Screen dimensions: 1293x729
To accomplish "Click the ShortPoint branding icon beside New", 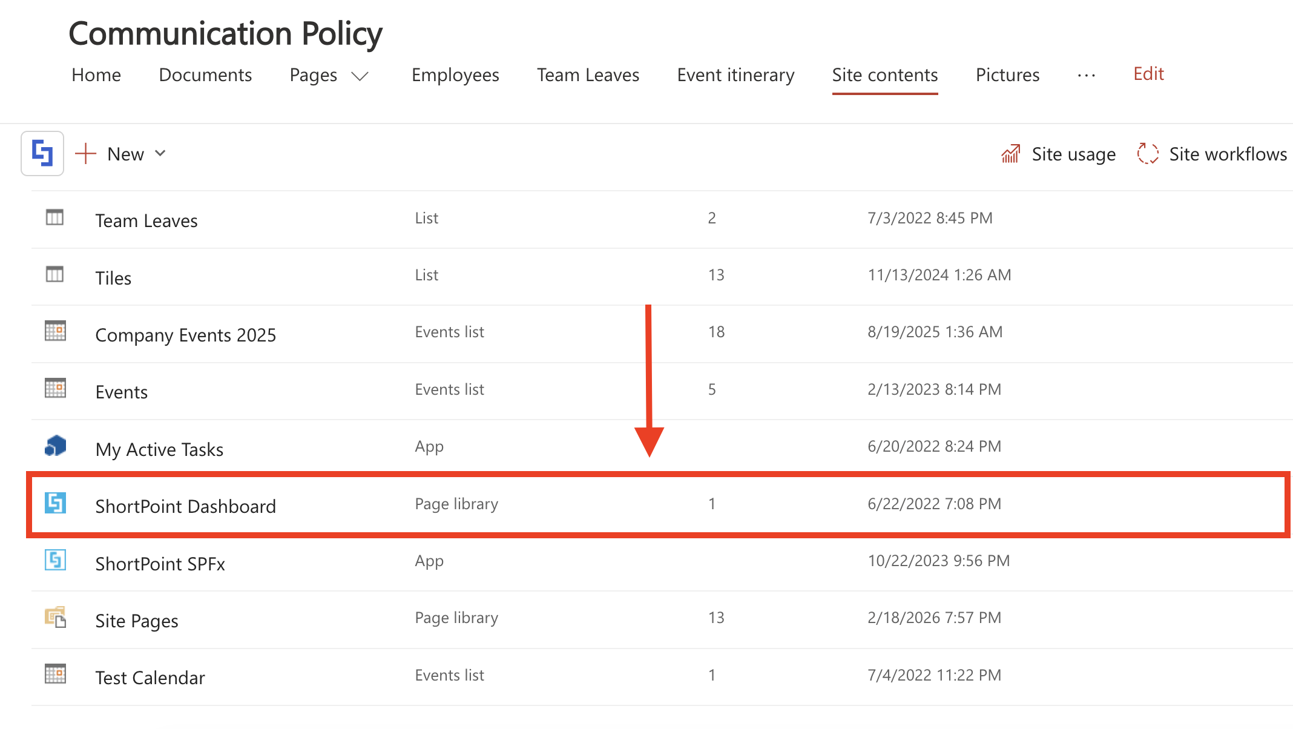I will (x=42, y=153).
